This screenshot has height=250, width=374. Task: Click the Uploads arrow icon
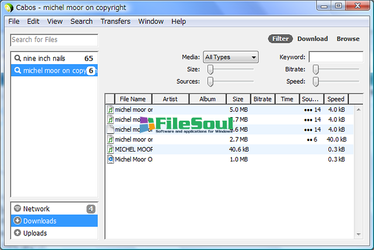coord(18,233)
